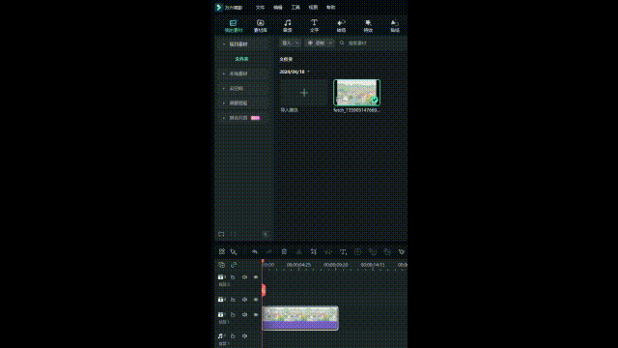
Task: Click the Redo arrow icon
Action: 269,251
